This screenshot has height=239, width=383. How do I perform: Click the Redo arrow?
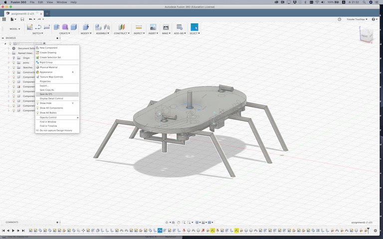[39, 19]
